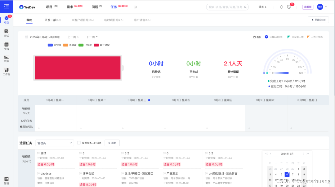Open the 管理 icon at sidebar bottom
Viewport: 335px width, 187px height.
6,180
